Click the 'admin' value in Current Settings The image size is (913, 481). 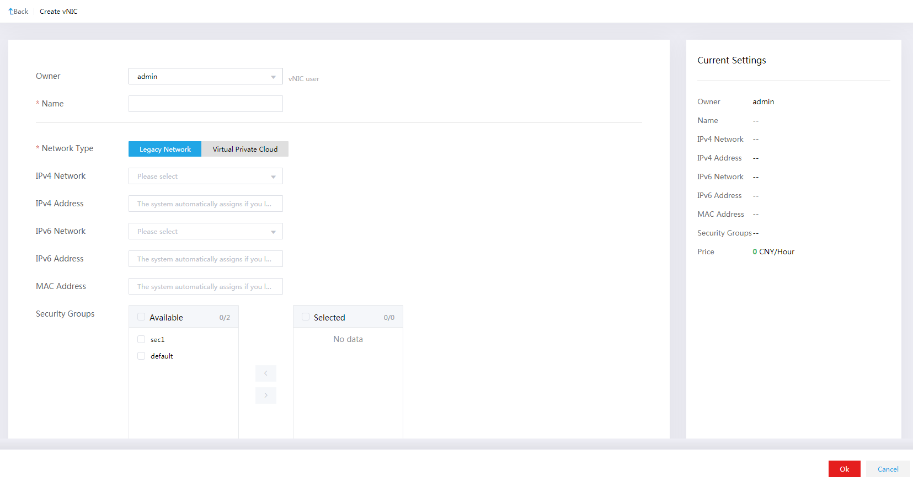point(763,101)
